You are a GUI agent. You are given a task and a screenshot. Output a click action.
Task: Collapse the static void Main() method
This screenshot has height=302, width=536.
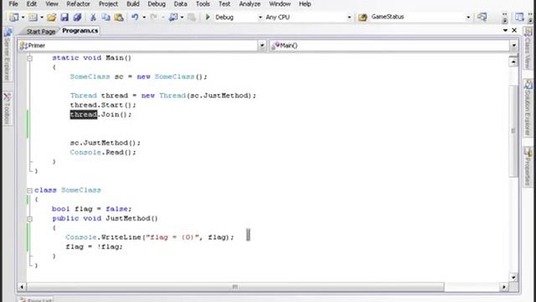coord(30,58)
